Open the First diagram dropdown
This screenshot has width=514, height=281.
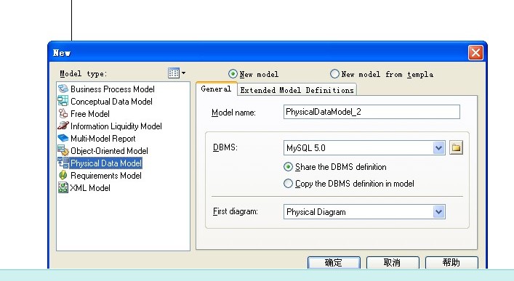point(438,211)
